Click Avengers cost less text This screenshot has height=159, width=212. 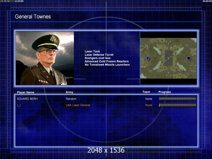[98, 58]
